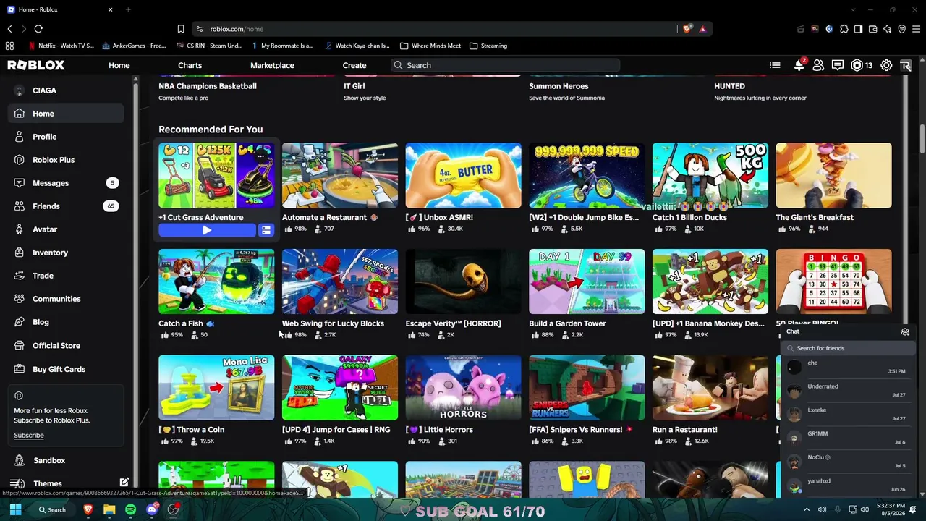This screenshot has height=521, width=926.
Task: Open the Escape Verity [HORROR] thumbnail
Action: tap(463, 281)
